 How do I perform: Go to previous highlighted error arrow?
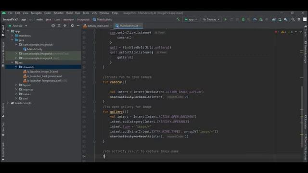296,32
